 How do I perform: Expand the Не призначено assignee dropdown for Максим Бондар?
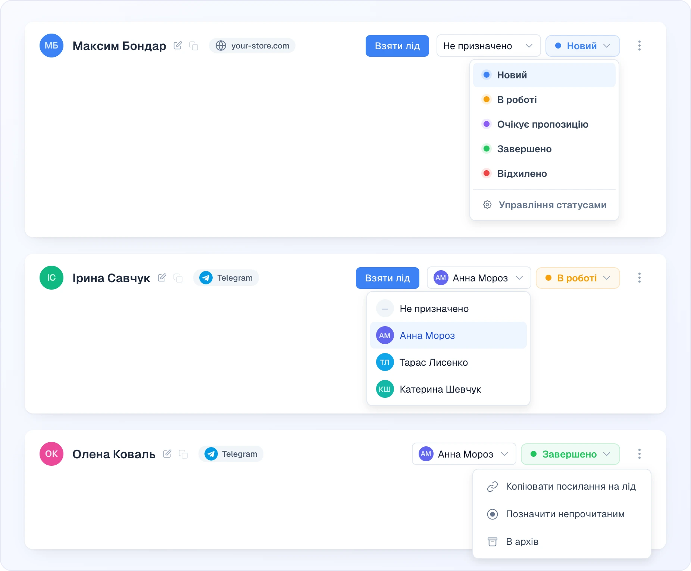coord(488,46)
